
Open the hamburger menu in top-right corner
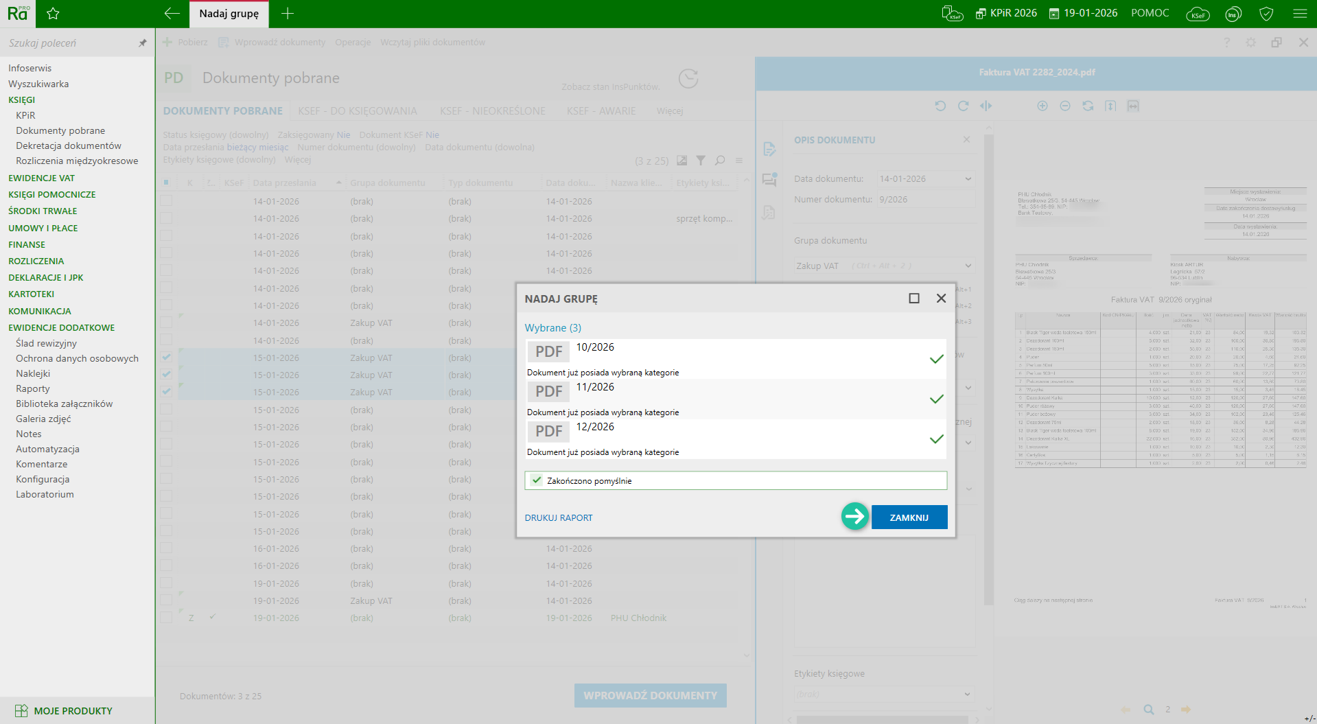pyautogui.click(x=1300, y=14)
